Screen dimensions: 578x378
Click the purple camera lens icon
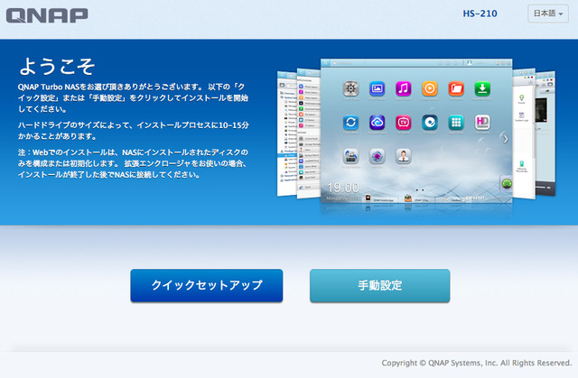377,156
